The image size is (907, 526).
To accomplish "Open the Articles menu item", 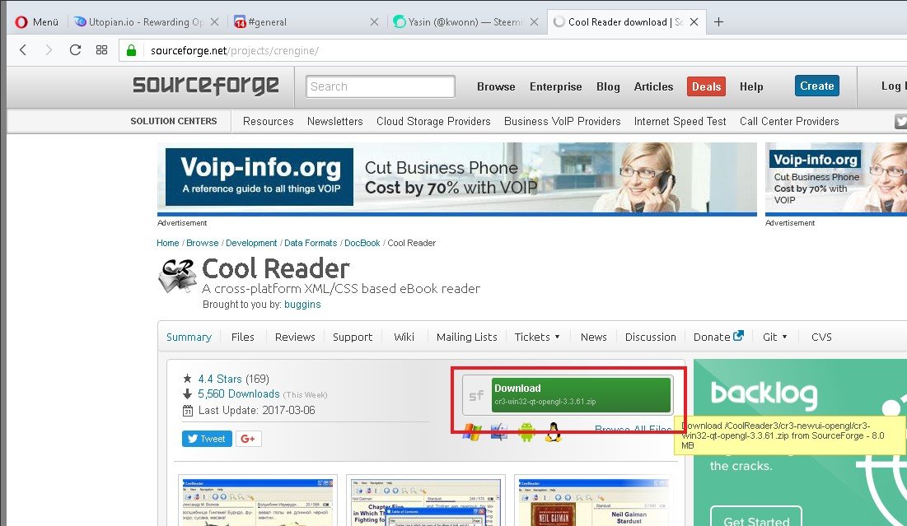I will (x=653, y=86).
